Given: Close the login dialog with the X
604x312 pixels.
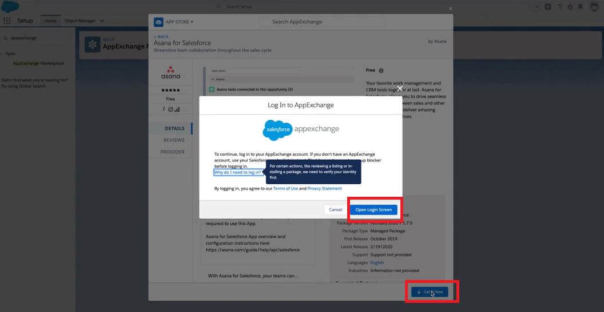Looking at the screenshot, I should click(400, 88).
